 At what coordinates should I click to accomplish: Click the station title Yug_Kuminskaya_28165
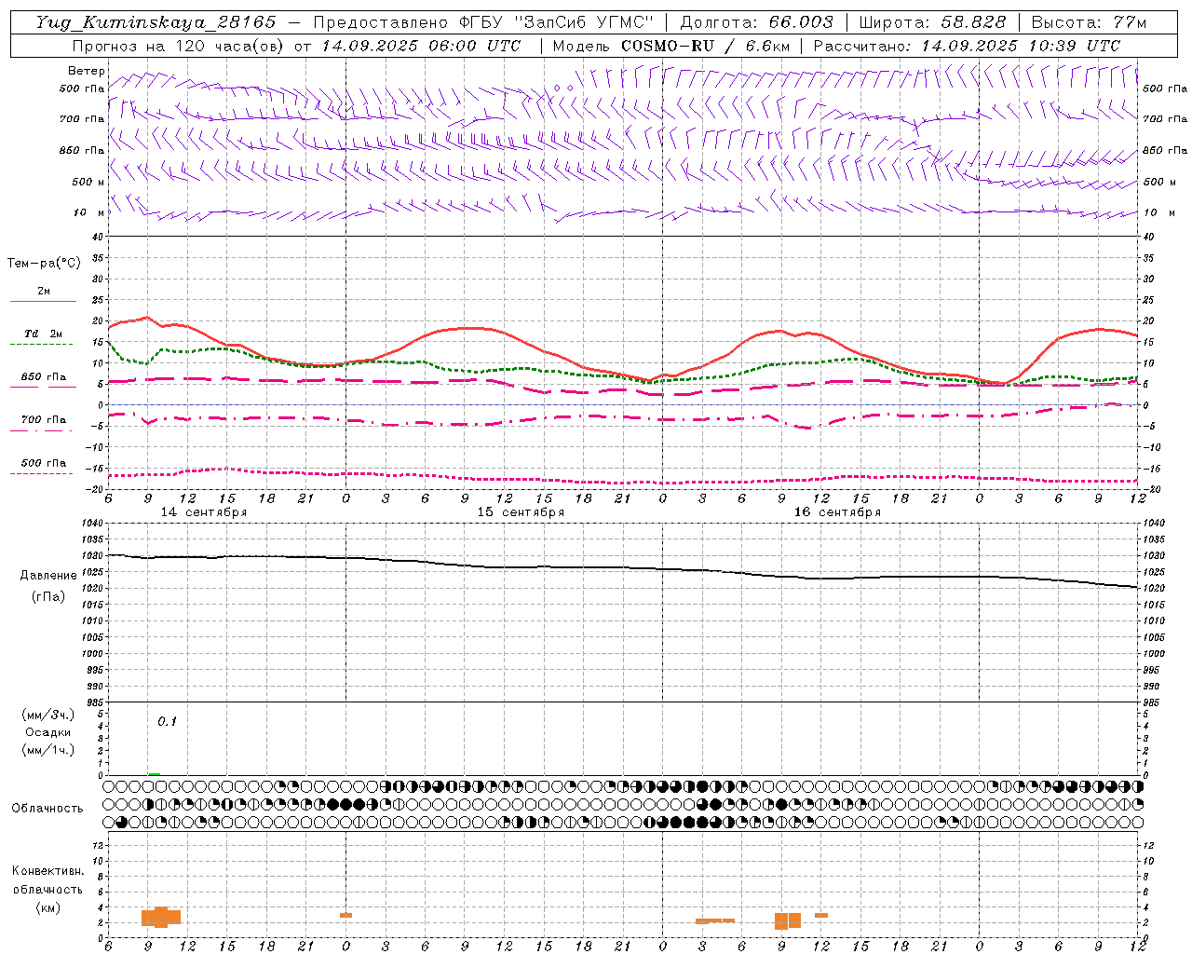point(156,22)
